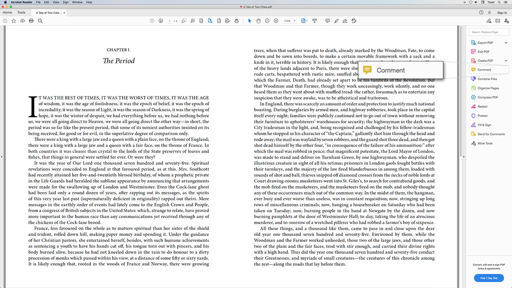This screenshot has width=512, height=288.
Task: Click the highlighted search document icon
Action: click(x=210, y=21)
